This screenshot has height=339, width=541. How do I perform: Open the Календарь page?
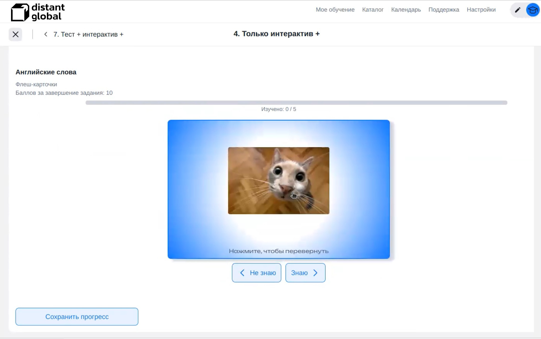[x=406, y=10]
